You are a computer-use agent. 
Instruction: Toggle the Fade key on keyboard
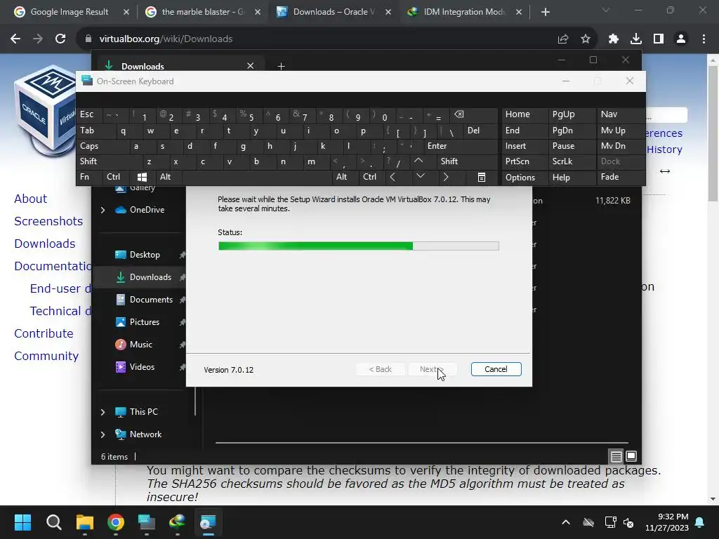click(620, 177)
